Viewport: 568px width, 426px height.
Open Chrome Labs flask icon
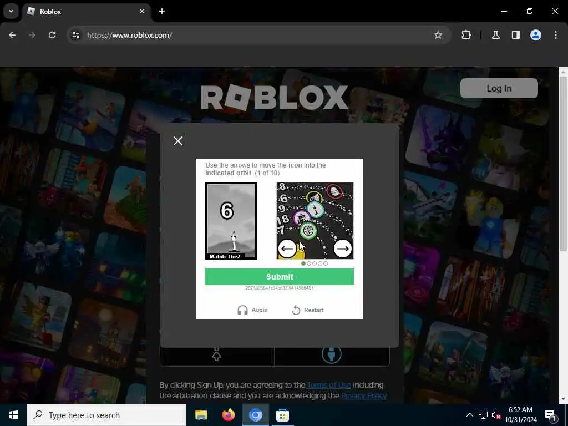[495, 35]
